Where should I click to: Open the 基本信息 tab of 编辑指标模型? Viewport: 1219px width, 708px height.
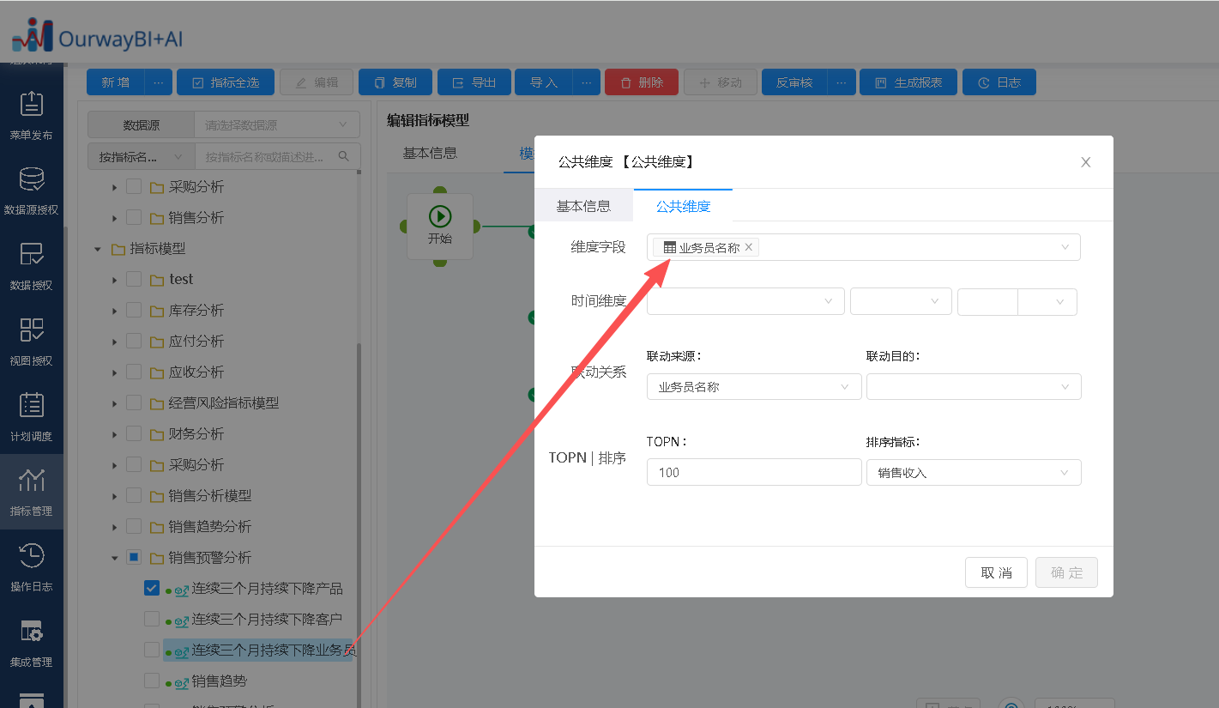click(x=430, y=154)
